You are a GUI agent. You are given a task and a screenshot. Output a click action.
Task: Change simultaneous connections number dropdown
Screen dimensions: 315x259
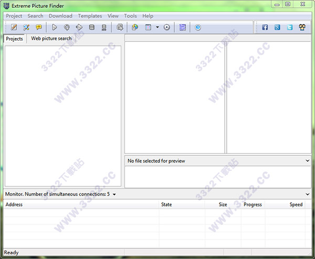114,194
